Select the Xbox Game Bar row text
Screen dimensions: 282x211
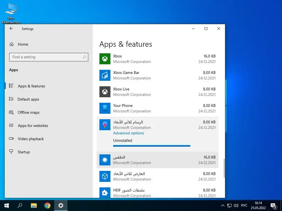[126, 73]
